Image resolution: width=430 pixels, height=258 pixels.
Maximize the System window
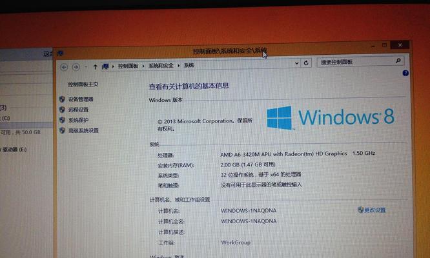pyautogui.click(x=384, y=45)
